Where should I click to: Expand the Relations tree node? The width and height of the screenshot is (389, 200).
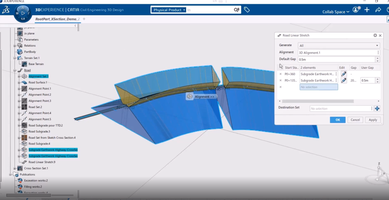(x=15, y=46)
